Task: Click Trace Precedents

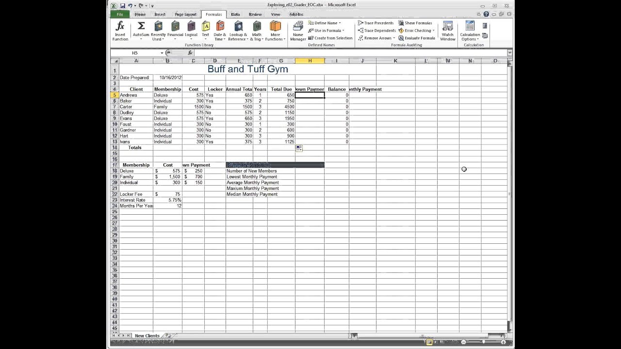Action: [376, 23]
